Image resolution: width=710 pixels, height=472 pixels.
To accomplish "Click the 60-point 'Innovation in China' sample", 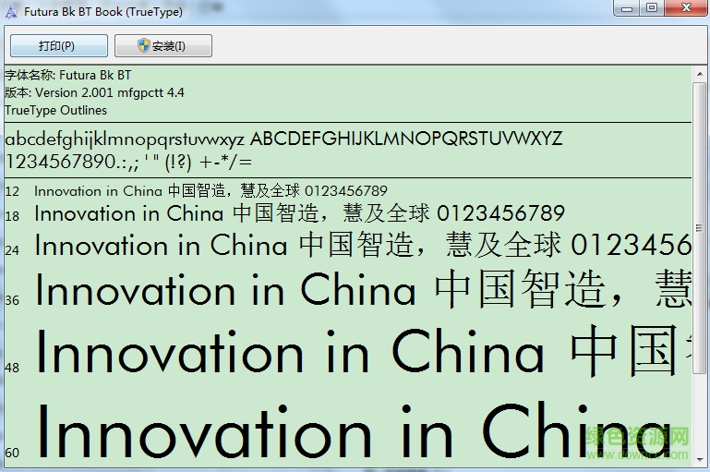I will (354, 431).
